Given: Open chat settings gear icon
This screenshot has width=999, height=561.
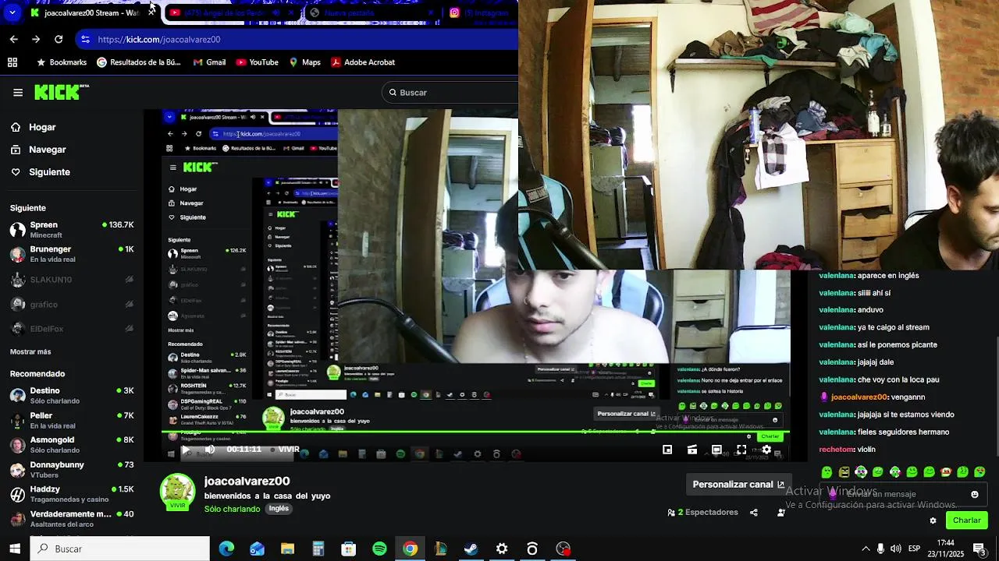Looking at the screenshot, I should pyautogui.click(x=933, y=520).
